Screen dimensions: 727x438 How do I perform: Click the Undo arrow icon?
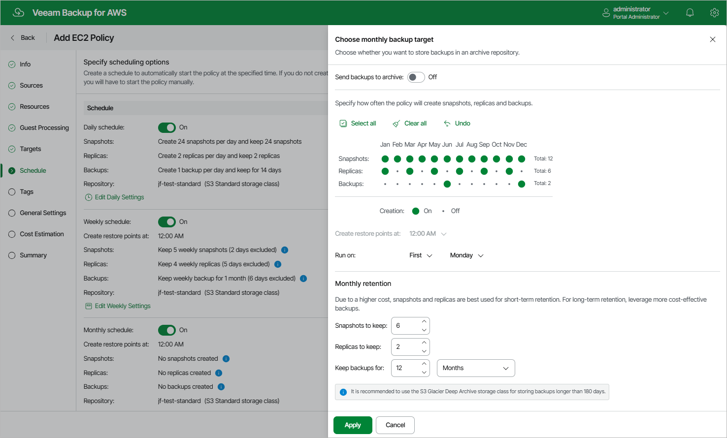coord(447,124)
